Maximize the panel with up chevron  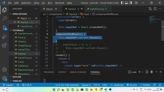tap(156, 72)
